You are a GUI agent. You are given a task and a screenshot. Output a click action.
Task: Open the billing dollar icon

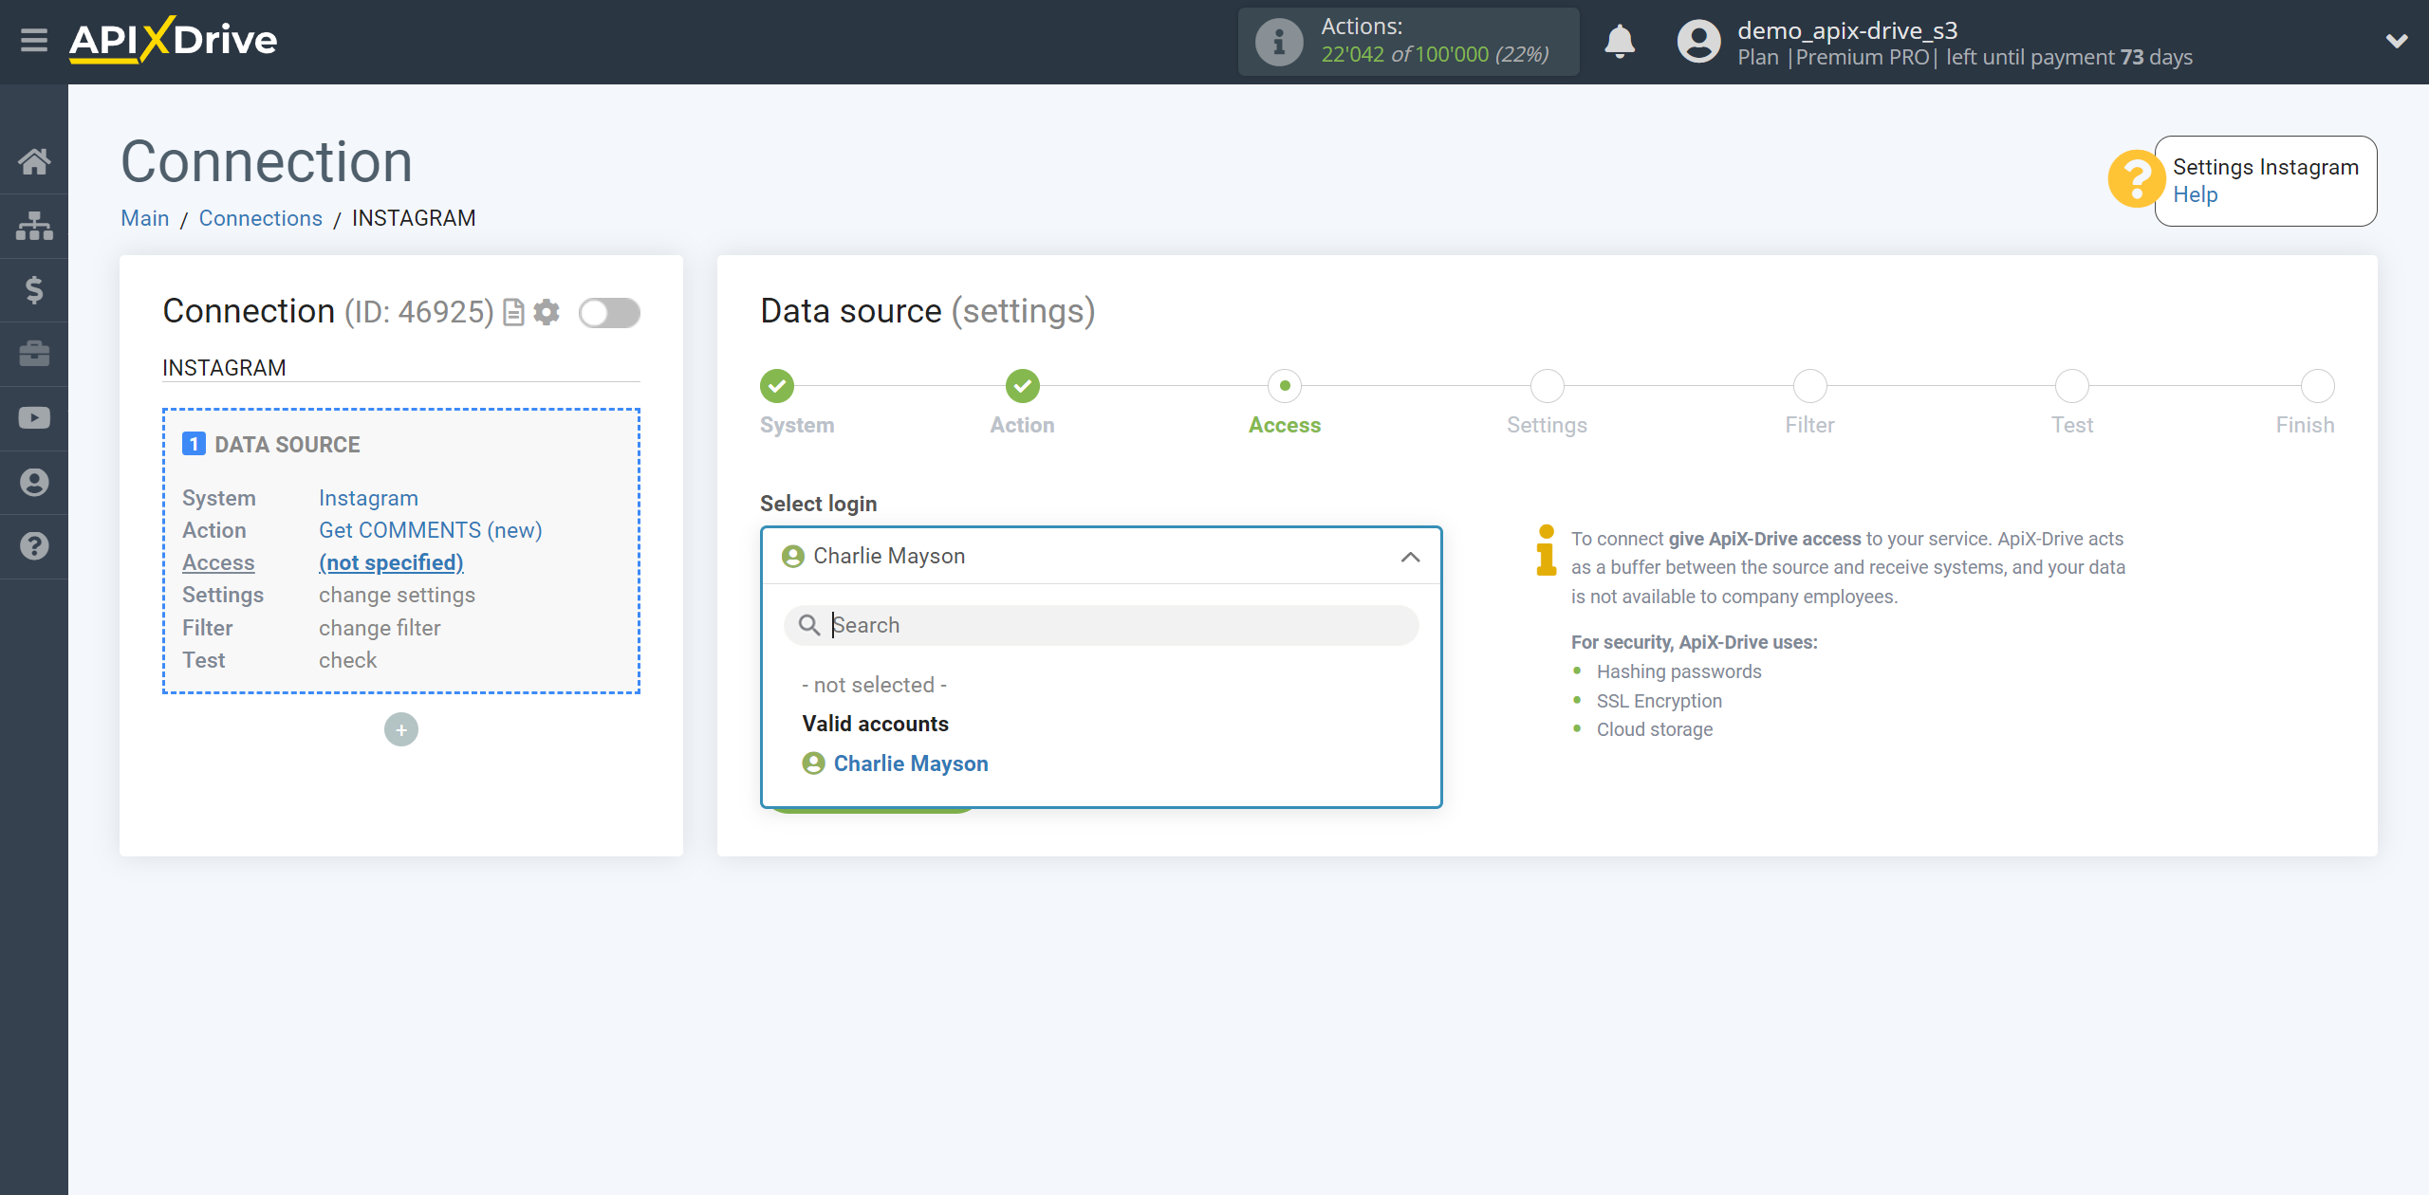coord(34,289)
